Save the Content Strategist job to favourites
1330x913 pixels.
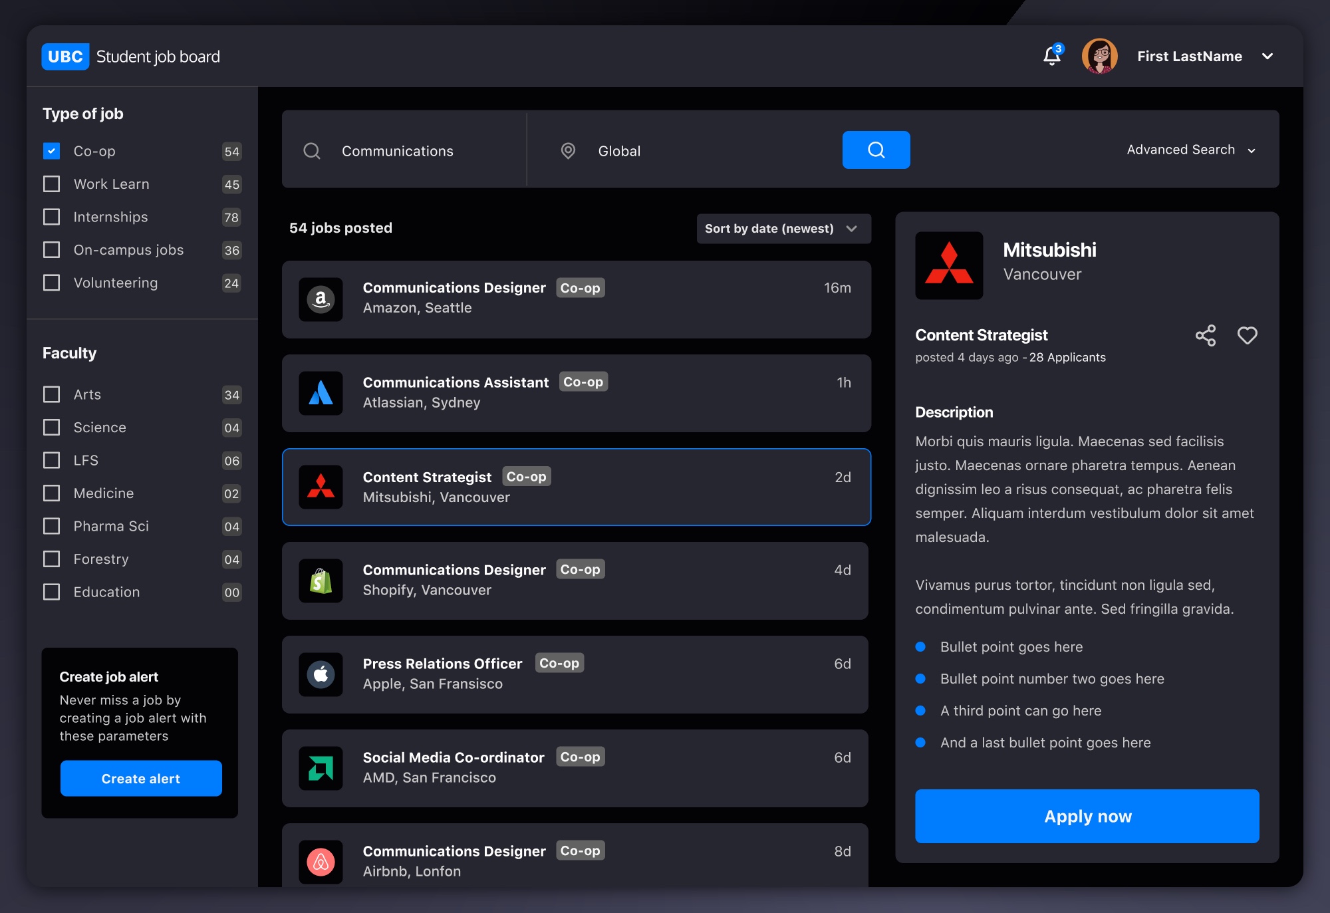coord(1246,334)
